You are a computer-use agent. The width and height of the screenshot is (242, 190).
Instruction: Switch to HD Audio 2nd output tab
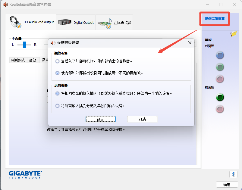pos(31,22)
